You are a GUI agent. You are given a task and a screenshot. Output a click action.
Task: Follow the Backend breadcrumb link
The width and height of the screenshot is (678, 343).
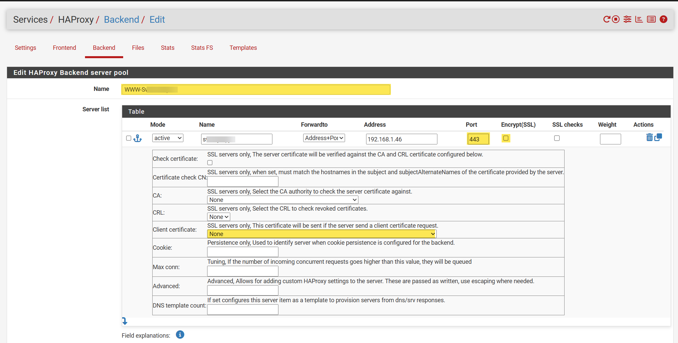click(121, 20)
